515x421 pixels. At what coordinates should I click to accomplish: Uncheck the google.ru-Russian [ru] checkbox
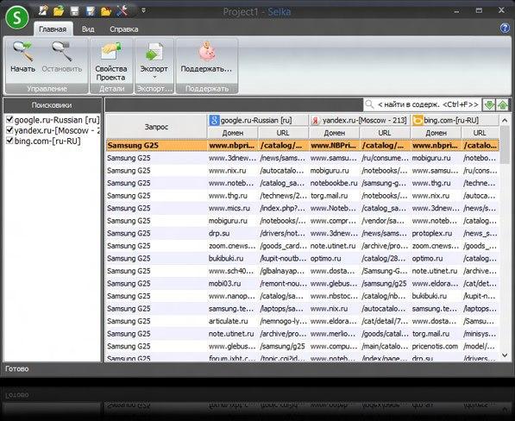tap(9, 119)
